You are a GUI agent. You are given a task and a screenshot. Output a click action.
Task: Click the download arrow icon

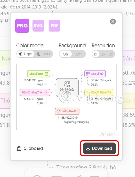pos(88,149)
